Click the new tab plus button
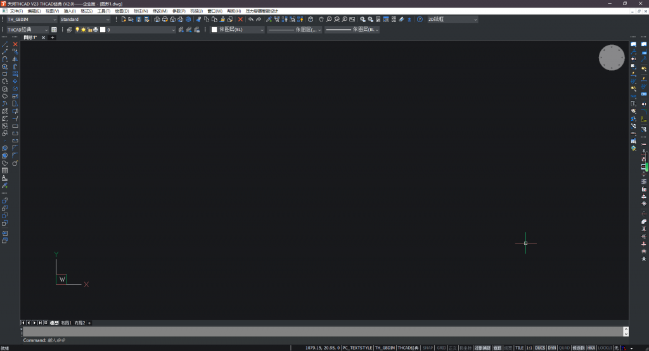Screen dimensions: 649x351 click(53, 38)
